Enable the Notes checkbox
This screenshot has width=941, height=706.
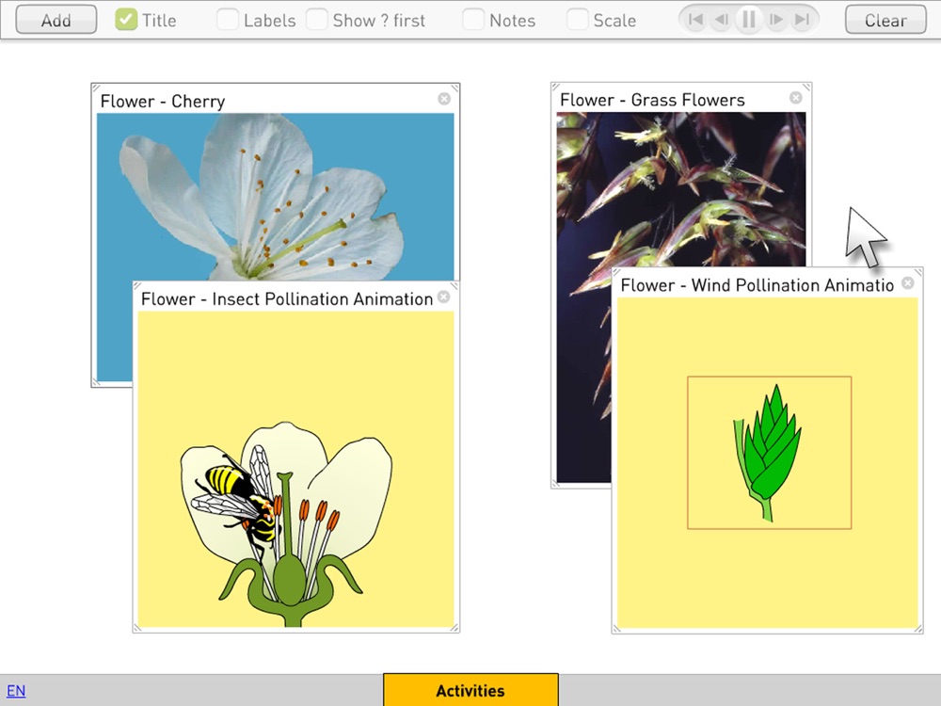point(473,20)
